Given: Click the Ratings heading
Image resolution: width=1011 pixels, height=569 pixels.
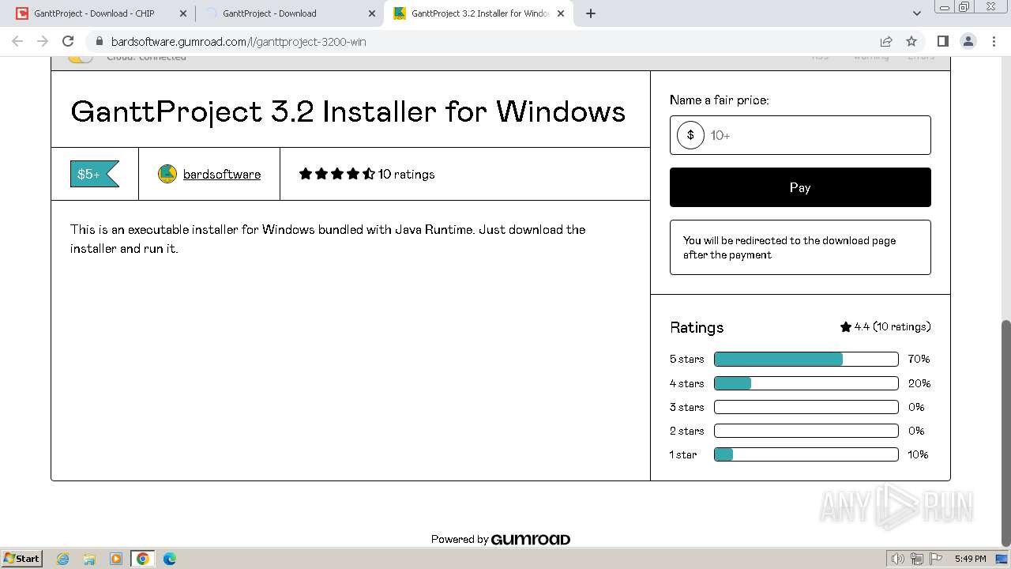Looking at the screenshot, I should pos(697,327).
